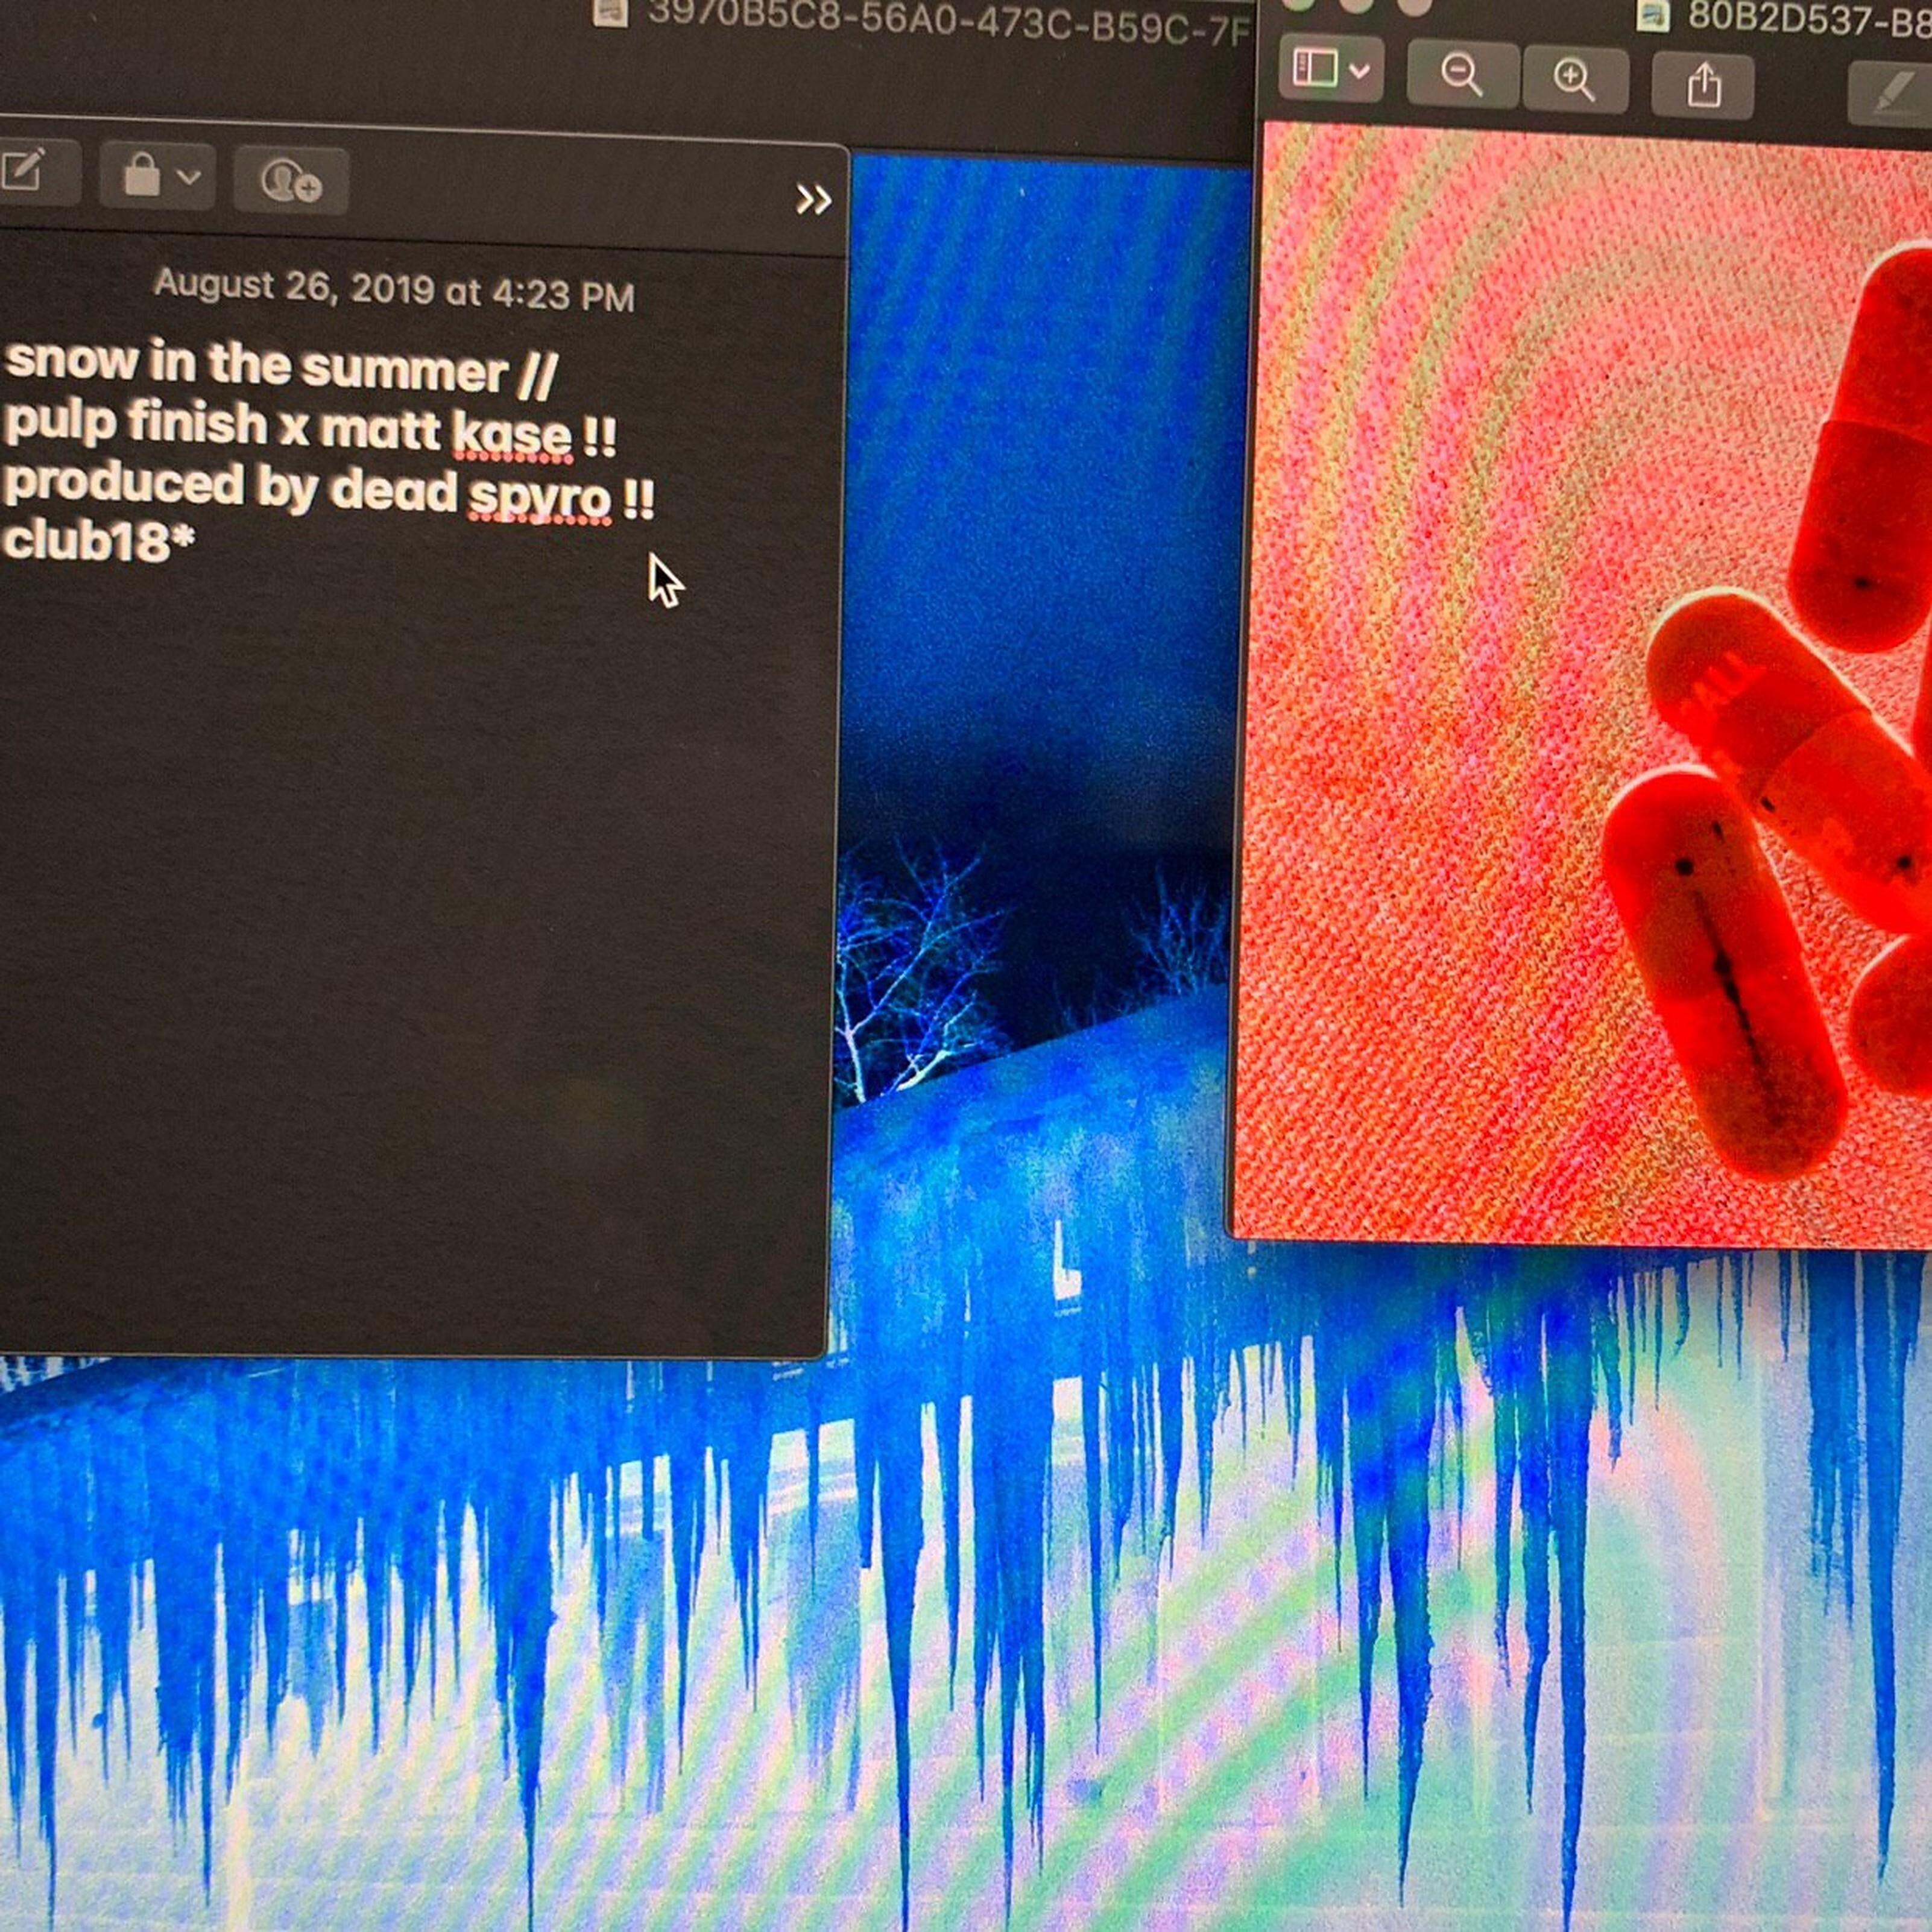
Task: Click the underlined word spyro
Action: click(540, 495)
